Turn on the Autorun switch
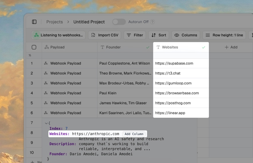 (x=119, y=22)
